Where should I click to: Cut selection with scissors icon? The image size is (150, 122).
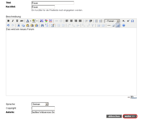pos(19,25)
